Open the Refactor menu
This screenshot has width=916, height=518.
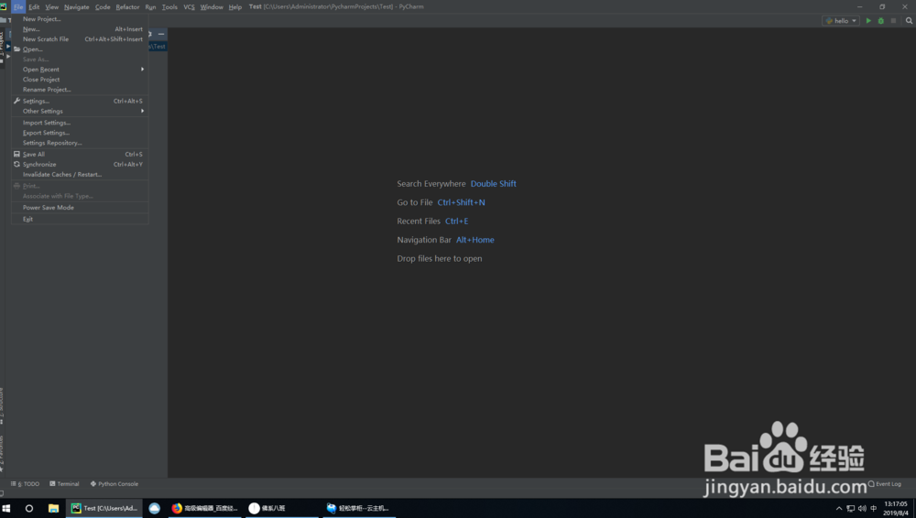pyautogui.click(x=127, y=7)
